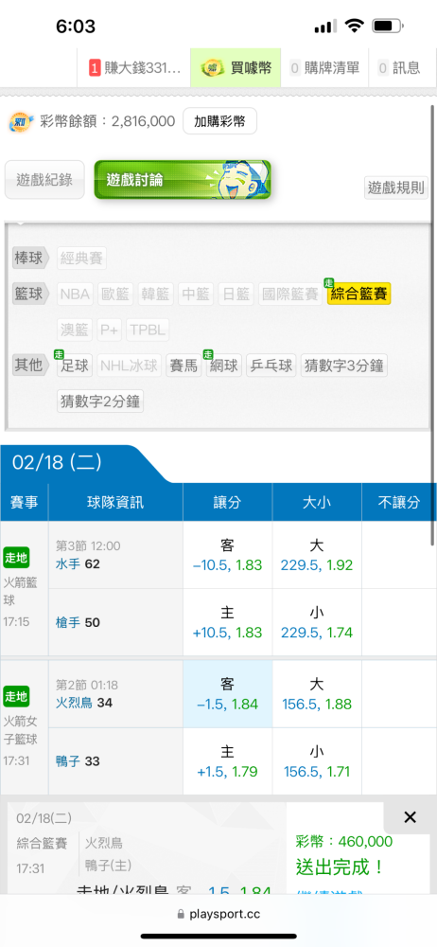Screen dimensions: 437x947
Task: Tap the battery status icon
Action: click(x=390, y=26)
